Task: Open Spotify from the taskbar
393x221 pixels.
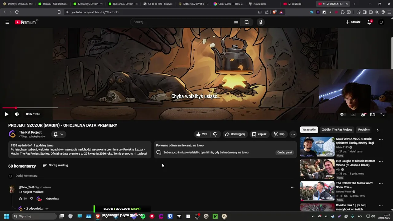Action: (x=143, y=216)
